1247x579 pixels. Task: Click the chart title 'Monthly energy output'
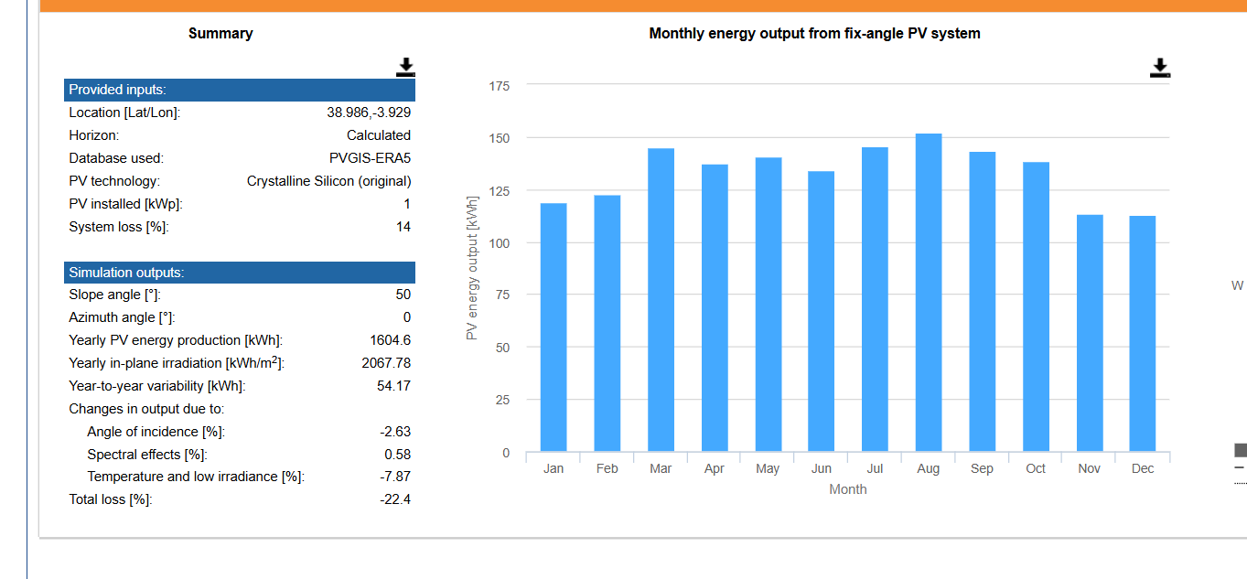[814, 34]
